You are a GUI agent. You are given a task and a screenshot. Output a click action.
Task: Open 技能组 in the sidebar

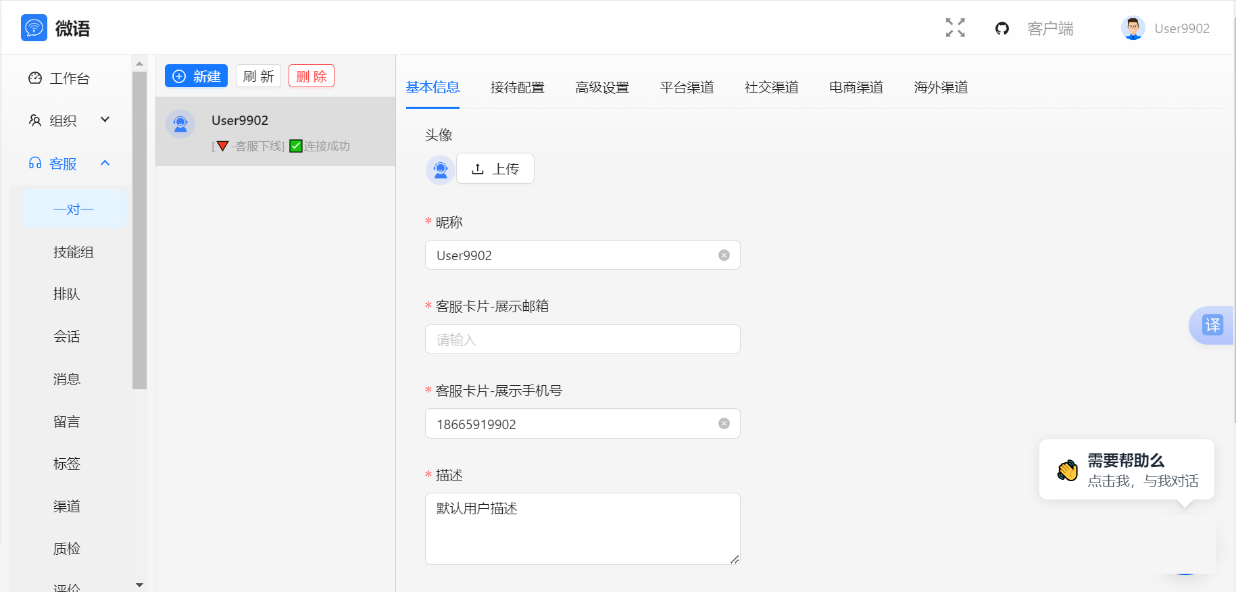74,252
